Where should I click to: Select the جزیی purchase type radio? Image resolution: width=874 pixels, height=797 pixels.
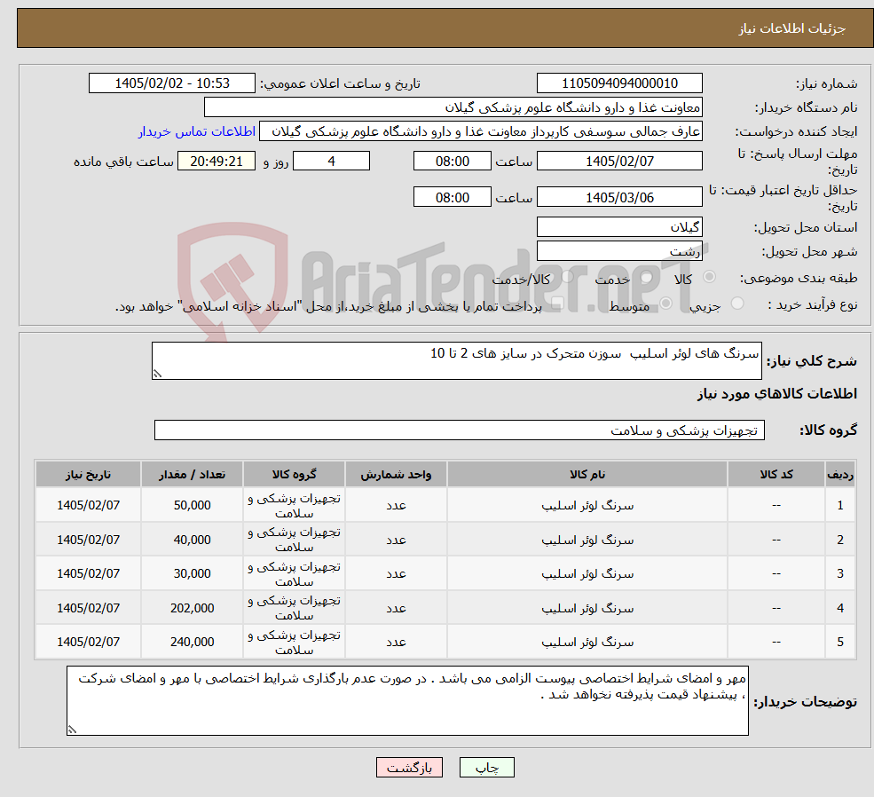click(x=736, y=304)
